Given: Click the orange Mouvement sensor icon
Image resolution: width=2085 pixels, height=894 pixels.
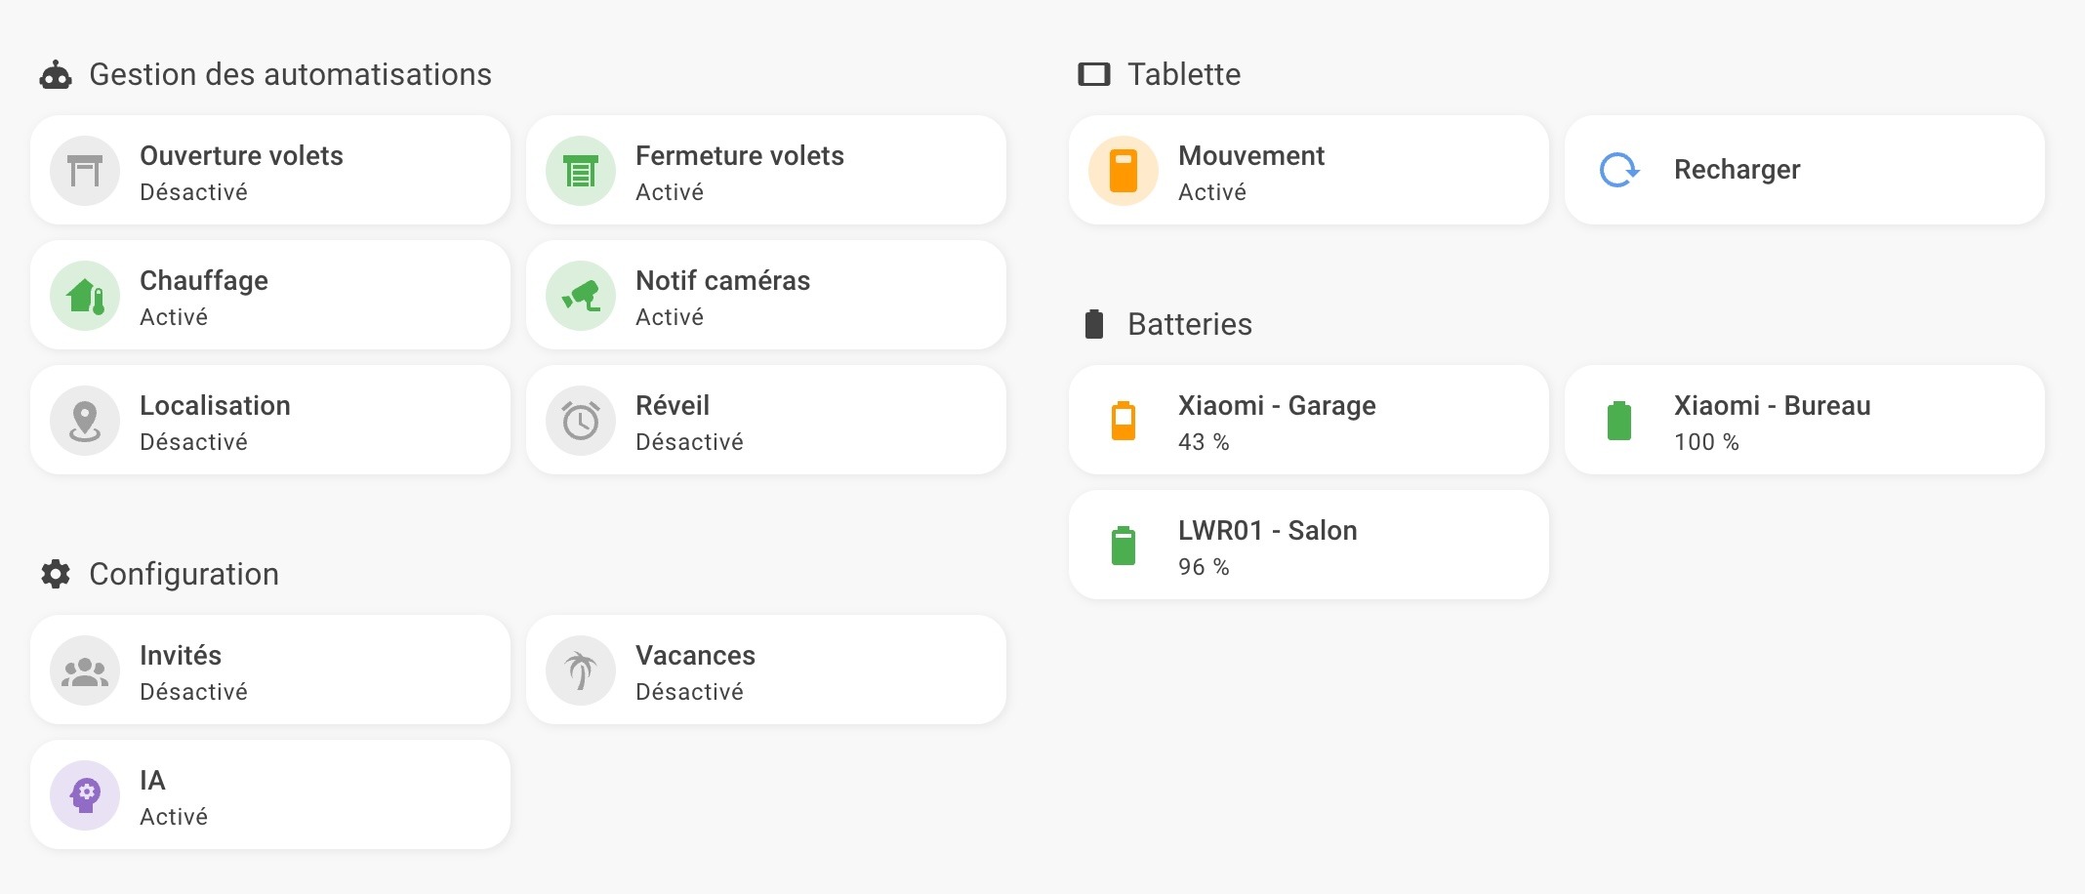Looking at the screenshot, I should click(x=1124, y=171).
